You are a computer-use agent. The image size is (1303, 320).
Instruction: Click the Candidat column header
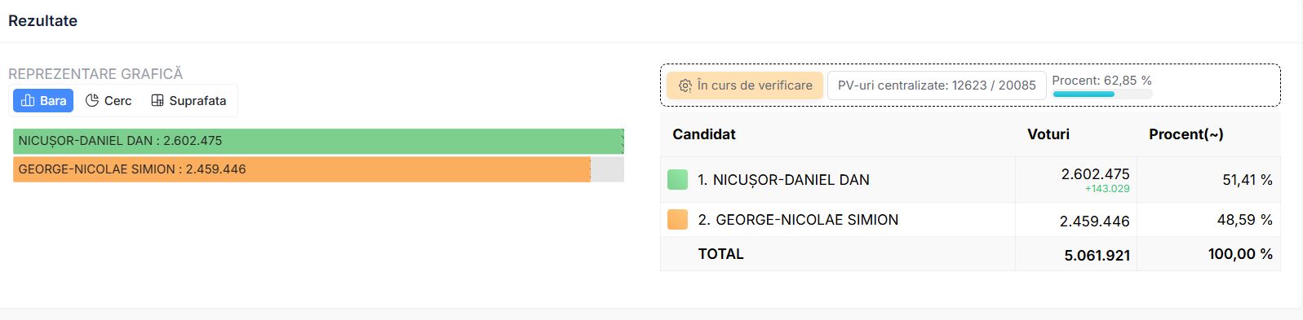click(x=704, y=134)
